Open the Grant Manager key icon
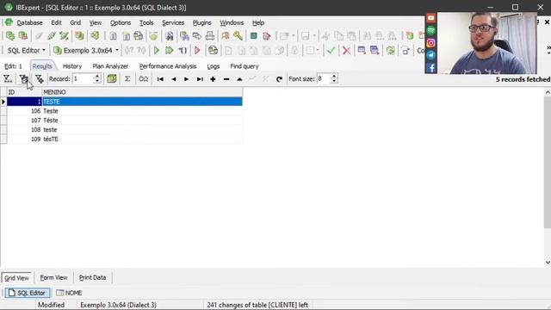The height and width of the screenshot is (310, 551). [x=238, y=35]
